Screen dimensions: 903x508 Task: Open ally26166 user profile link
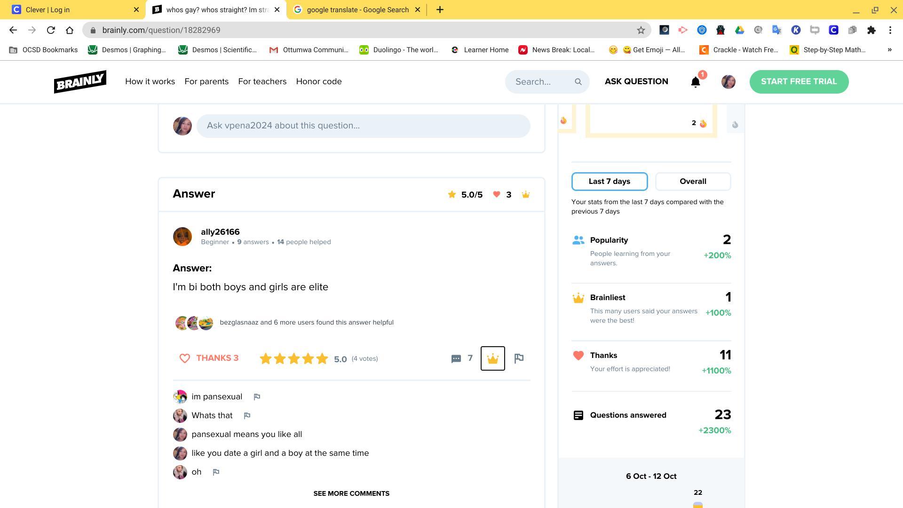coord(220,232)
